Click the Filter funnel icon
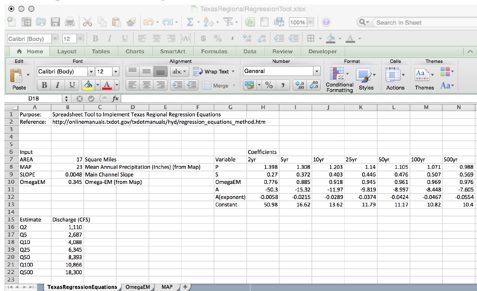Image resolution: width=477 pixels, height=291 pixels. [x=228, y=22]
